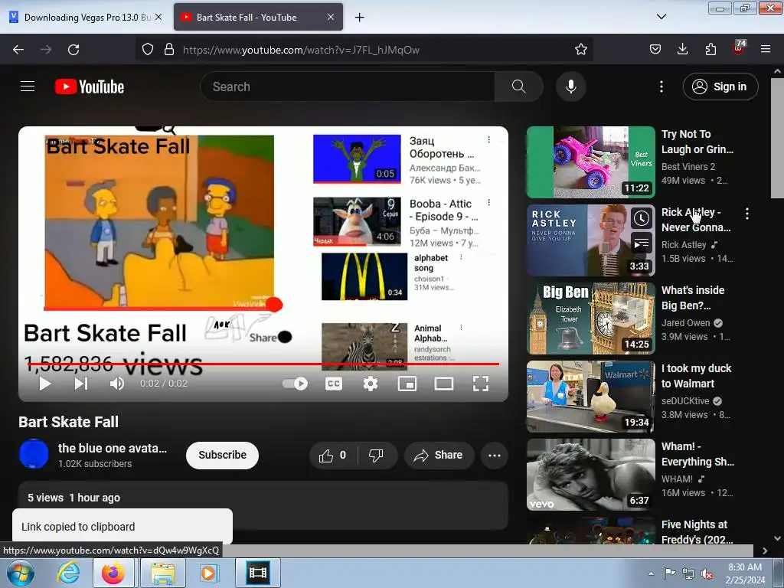
Task: Open the taskbar clock showing 8:30 AM
Action: point(745,573)
